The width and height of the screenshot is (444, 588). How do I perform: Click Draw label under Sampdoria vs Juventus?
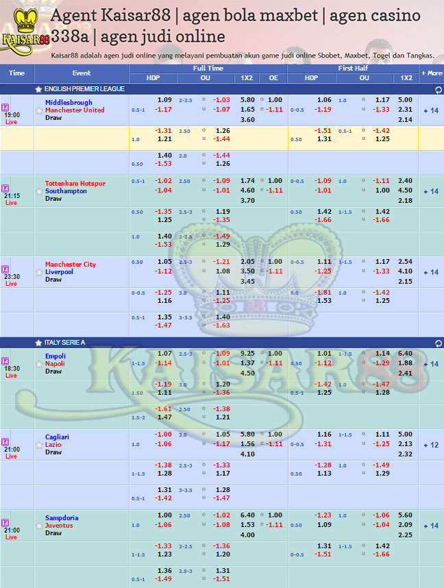53,533
